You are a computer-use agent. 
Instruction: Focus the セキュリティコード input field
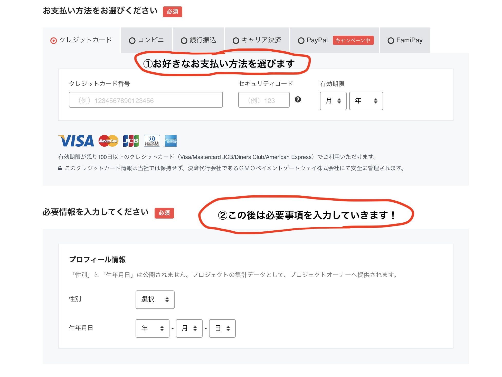tap(264, 100)
